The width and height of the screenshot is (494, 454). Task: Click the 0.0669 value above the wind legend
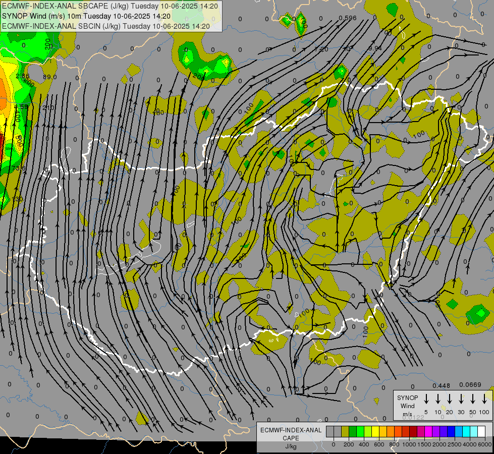pyautogui.click(x=470, y=385)
